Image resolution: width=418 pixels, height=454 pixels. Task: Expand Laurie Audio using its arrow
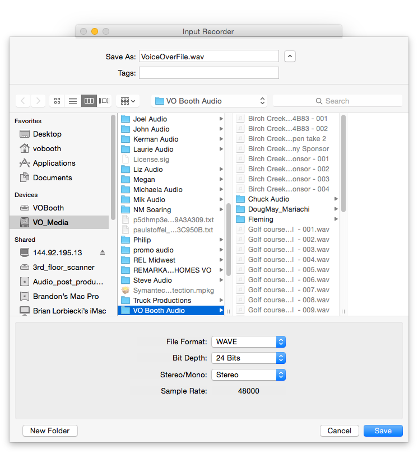click(221, 149)
